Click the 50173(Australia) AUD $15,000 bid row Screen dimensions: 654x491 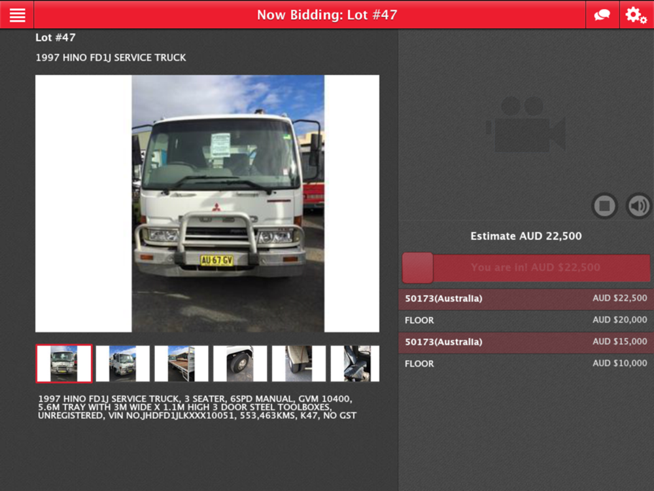pos(526,342)
